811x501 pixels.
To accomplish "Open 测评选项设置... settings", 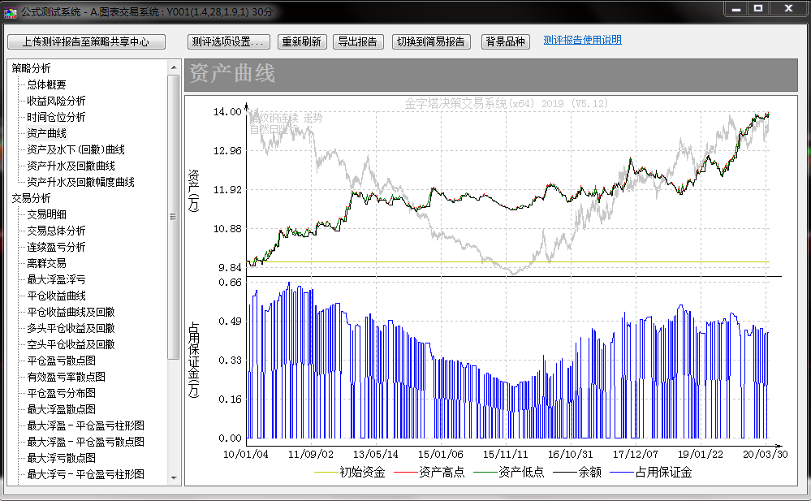I will [x=229, y=42].
